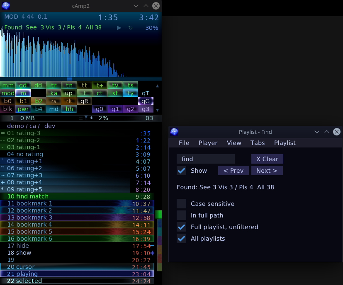Switch to the mm playlist tab

click(7, 85)
